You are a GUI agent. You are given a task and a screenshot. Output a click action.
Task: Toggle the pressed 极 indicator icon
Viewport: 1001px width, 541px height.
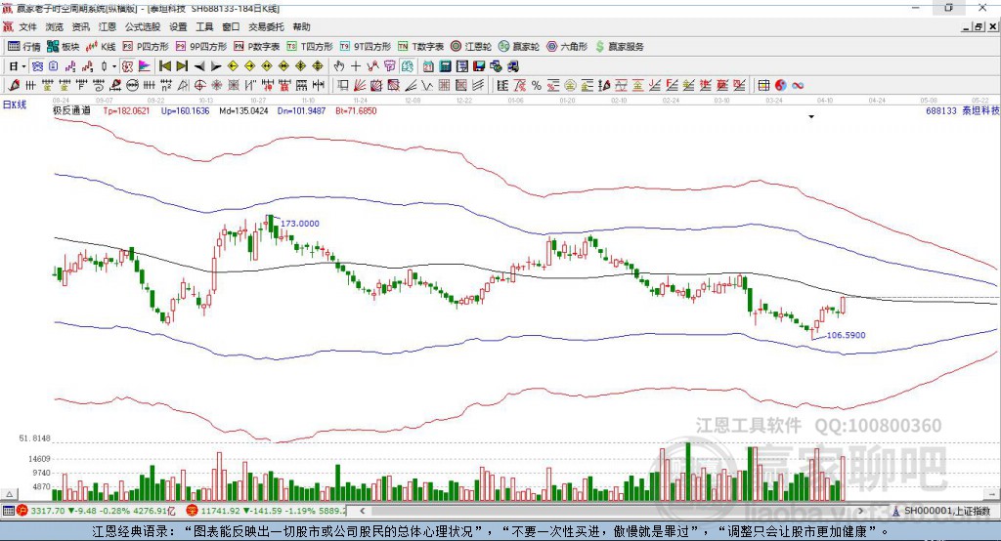[x=128, y=66]
